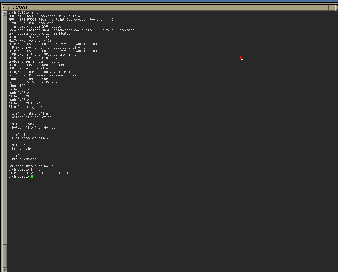Viewport: 338px width, 272px height.
Task: Click the green terminal cursor
Action: click(x=32, y=177)
